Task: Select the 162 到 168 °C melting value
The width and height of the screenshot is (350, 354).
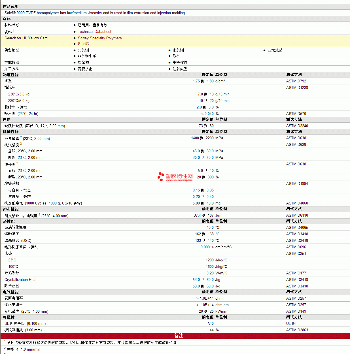Action: 207,234
